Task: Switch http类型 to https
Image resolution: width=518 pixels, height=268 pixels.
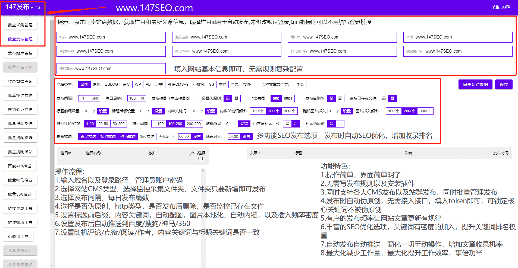Action: [288, 98]
